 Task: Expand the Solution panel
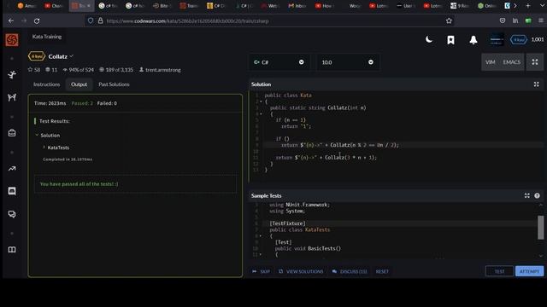(x=536, y=84)
